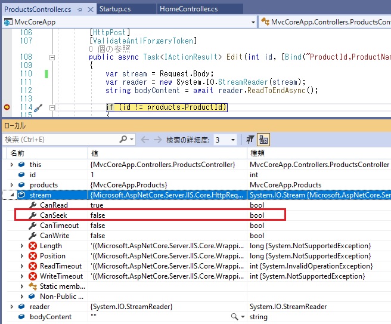Click the breakpoint marker on line 114
Image resolution: width=391 pixels, height=324 pixels.
(7, 107)
